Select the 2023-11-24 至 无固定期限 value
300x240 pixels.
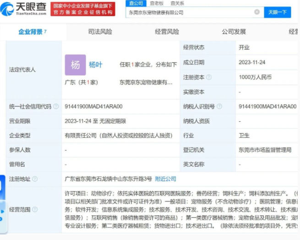95,121
